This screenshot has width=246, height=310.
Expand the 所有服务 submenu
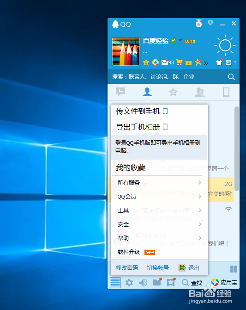point(159,182)
